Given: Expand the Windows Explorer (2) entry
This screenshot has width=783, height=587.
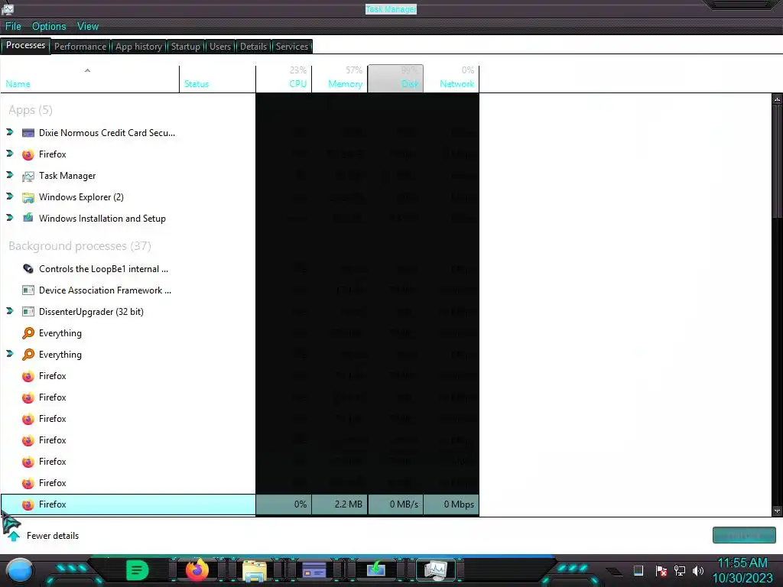Looking at the screenshot, I should pos(9,196).
